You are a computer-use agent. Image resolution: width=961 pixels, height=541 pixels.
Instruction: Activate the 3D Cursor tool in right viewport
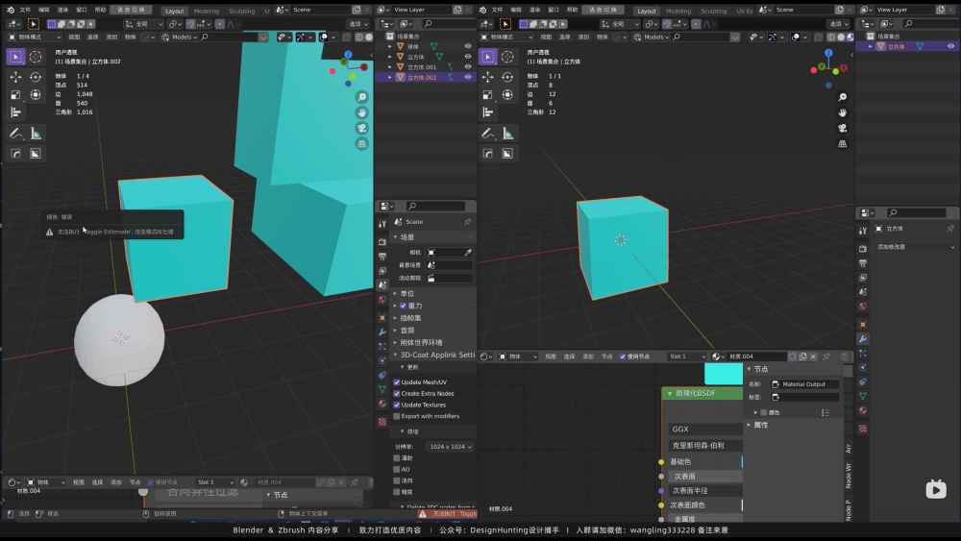(x=507, y=57)
